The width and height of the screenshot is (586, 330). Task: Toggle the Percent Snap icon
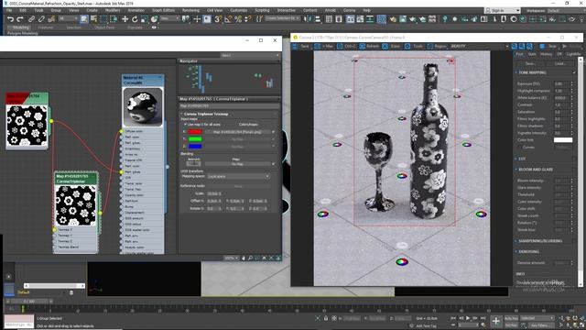pos(238,19)
